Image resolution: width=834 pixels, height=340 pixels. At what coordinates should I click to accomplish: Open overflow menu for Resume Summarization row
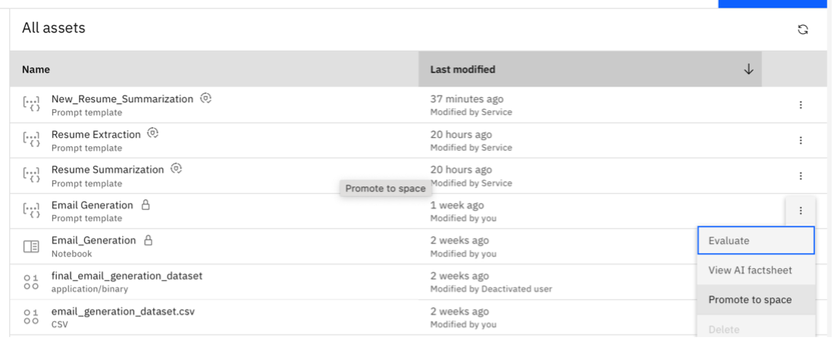coord(801,176)
